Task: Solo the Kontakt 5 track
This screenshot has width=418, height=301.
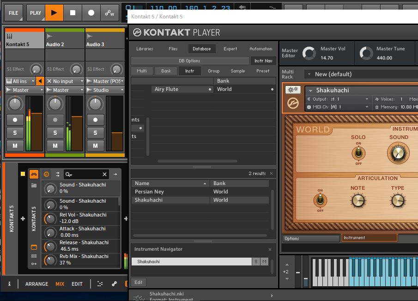Action: [x=15, y=132]
